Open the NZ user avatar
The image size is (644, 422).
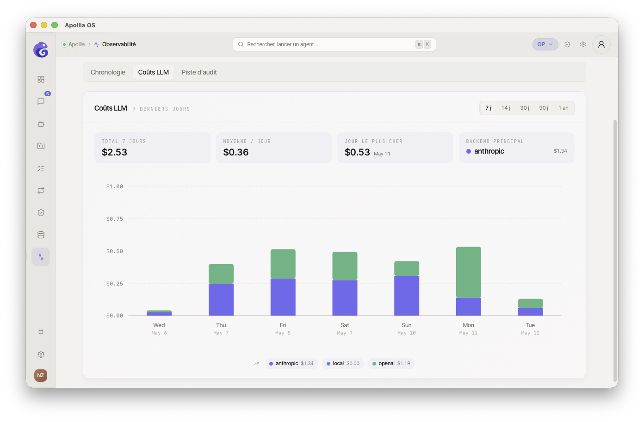click(41, 375)
